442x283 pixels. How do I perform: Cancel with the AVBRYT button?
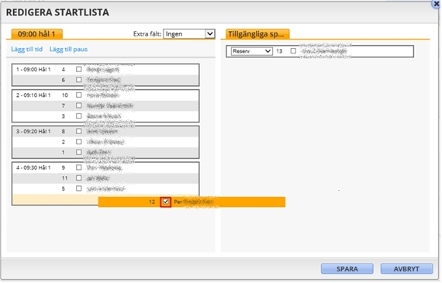(x=406, y=269)
